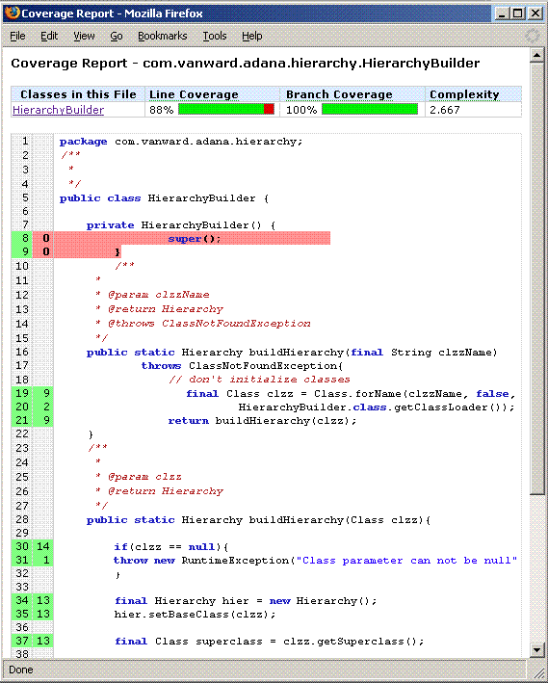This screenshot has width=548, height=683.
Task: Click the 88% line coverage bar
Action: (x=226, y=109)
